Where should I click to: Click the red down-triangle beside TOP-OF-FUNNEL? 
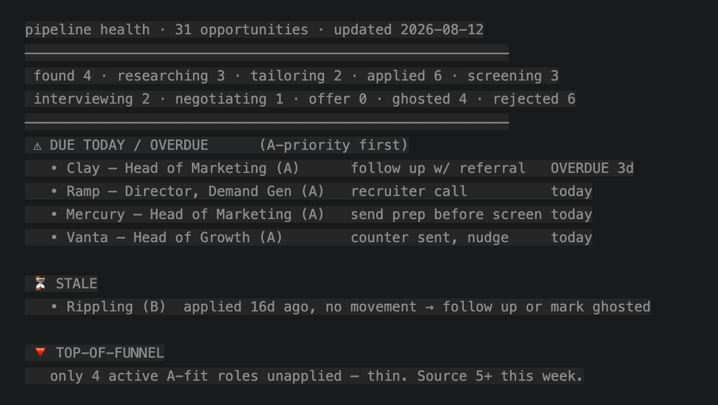40,352
